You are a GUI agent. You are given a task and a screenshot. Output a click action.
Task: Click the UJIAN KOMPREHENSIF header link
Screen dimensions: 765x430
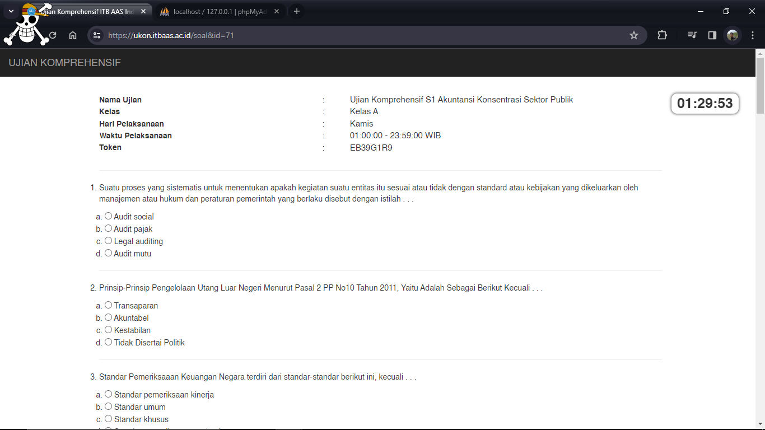pos(65,63)
